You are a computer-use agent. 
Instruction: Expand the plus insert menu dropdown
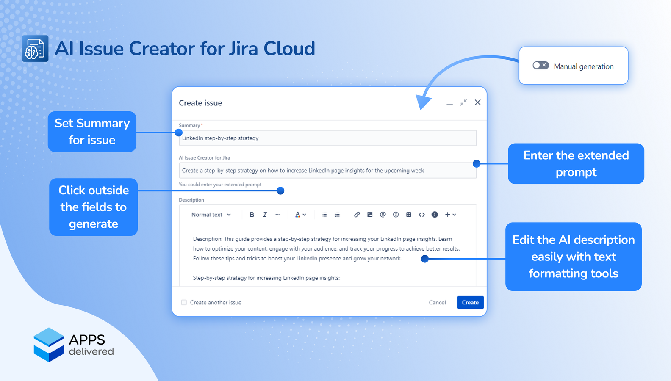coord(450,215)
